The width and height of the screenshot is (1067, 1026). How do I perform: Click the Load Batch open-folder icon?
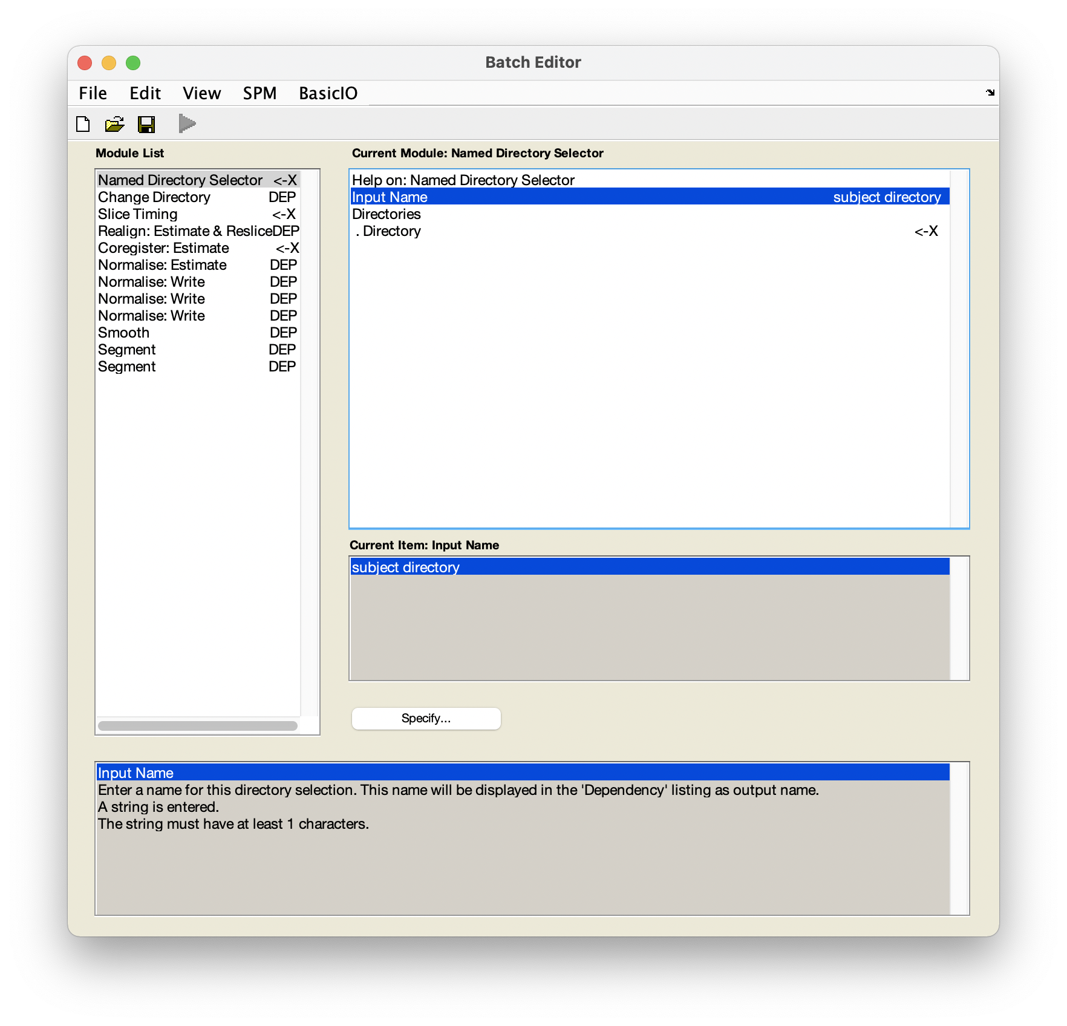(114, 124)
